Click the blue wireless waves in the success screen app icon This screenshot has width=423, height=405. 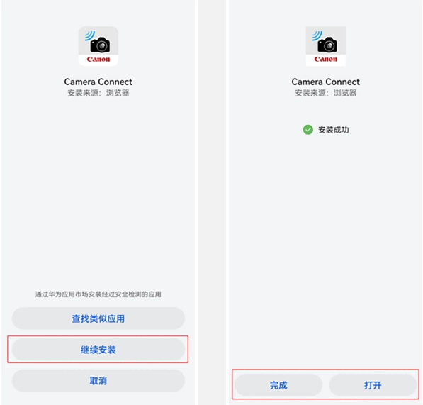click(317, 35)
